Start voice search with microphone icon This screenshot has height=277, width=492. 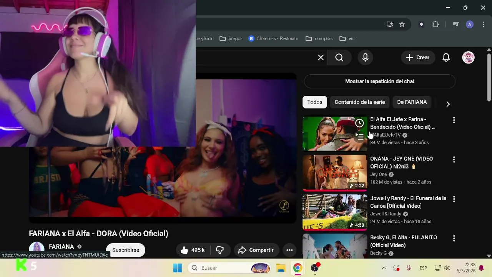pyautogui.click(x=365, y=57)
